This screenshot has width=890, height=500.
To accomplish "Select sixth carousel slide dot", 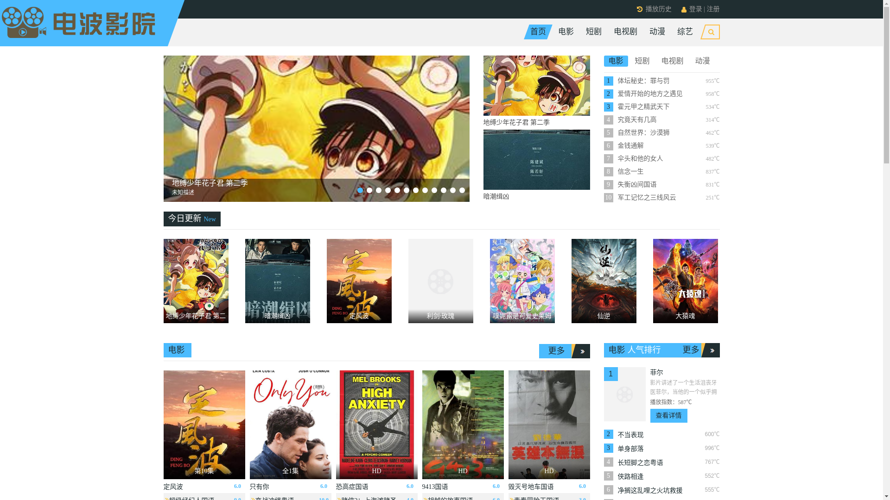I will point(407,190).
